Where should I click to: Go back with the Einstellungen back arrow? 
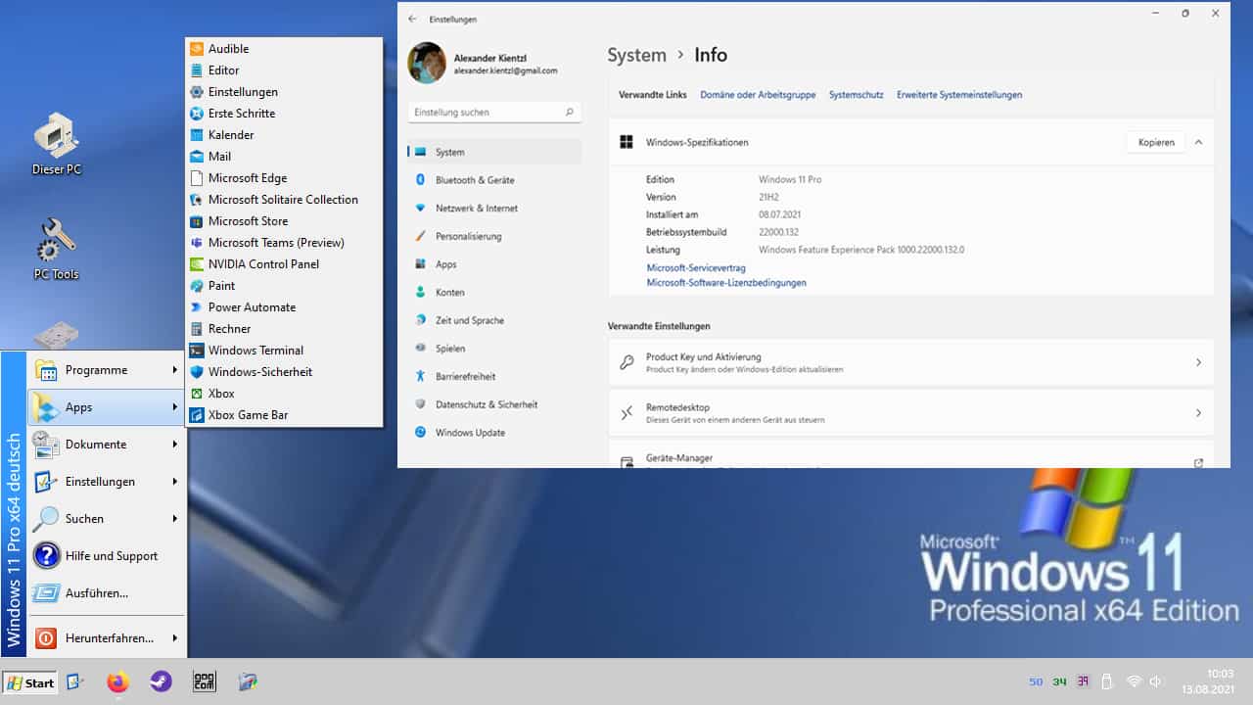click(x=412, y=19)
